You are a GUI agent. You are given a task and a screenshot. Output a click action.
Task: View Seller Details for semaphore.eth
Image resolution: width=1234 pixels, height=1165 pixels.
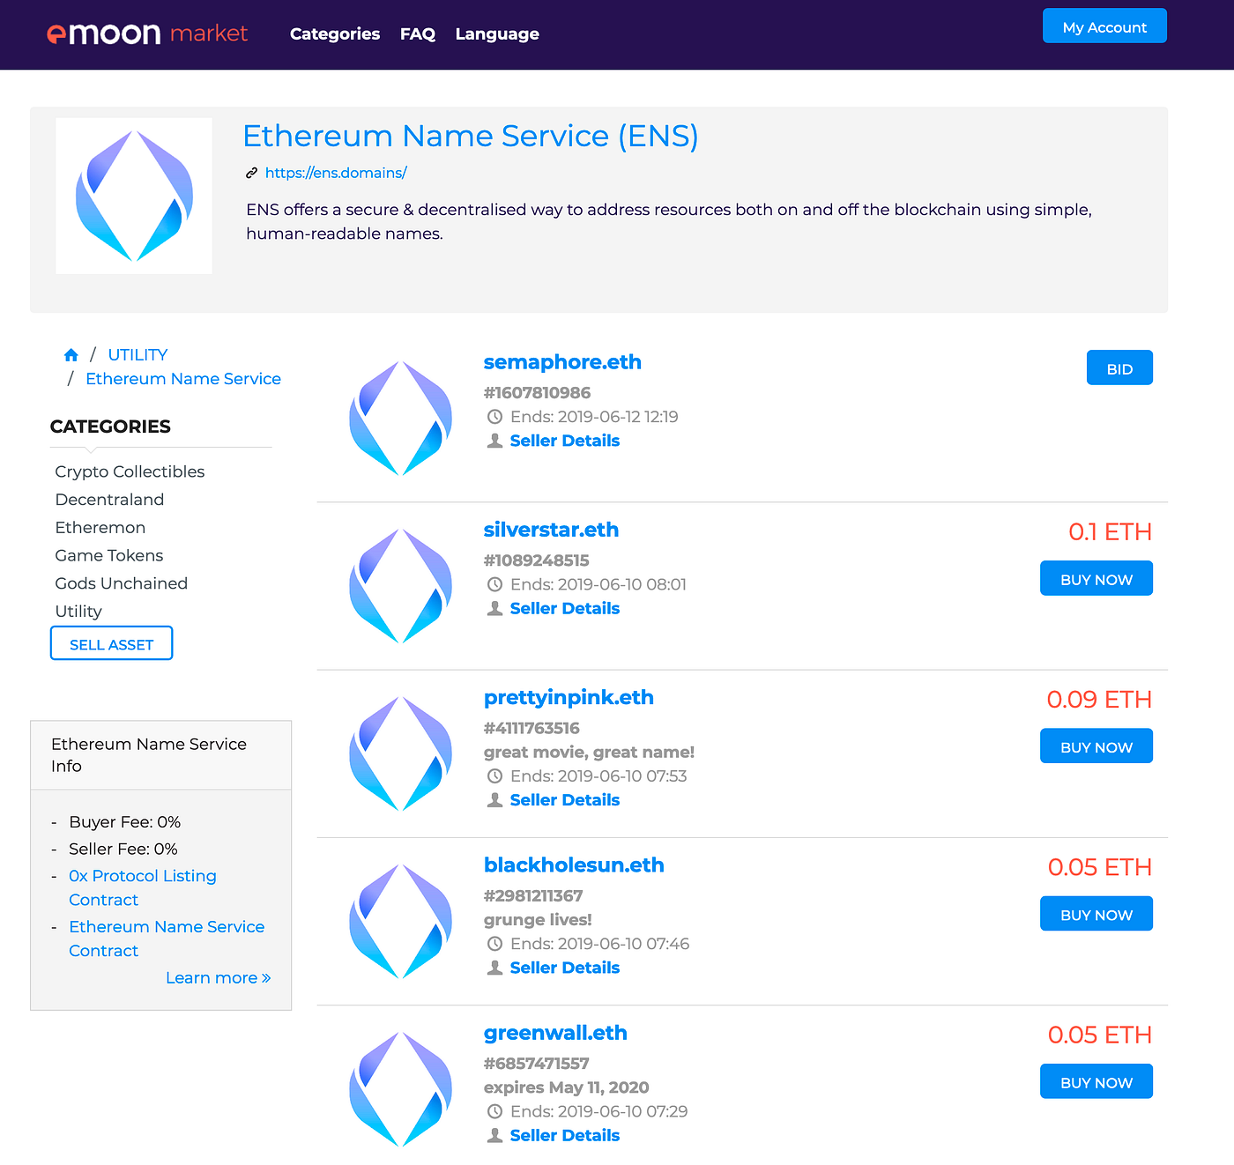[565, 441]
